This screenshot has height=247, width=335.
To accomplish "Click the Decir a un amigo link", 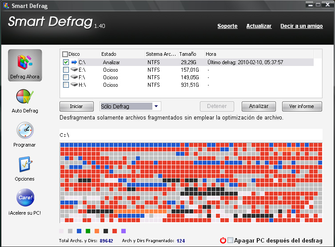I will pyautogui.click(x=302, y=26).
